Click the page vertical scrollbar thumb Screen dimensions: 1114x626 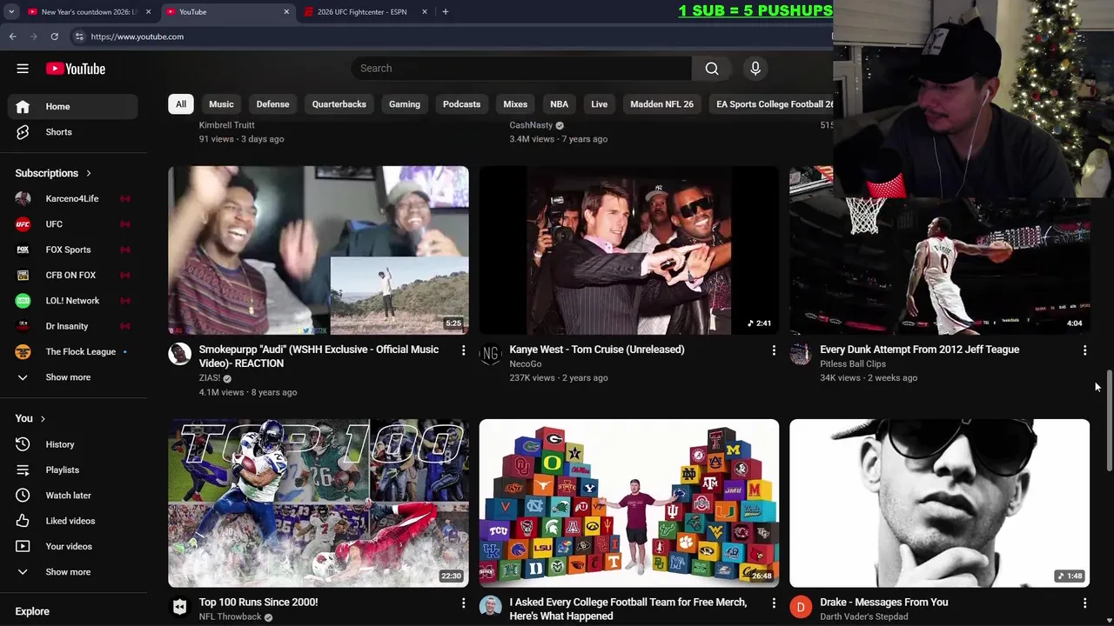coord(1109,422)
